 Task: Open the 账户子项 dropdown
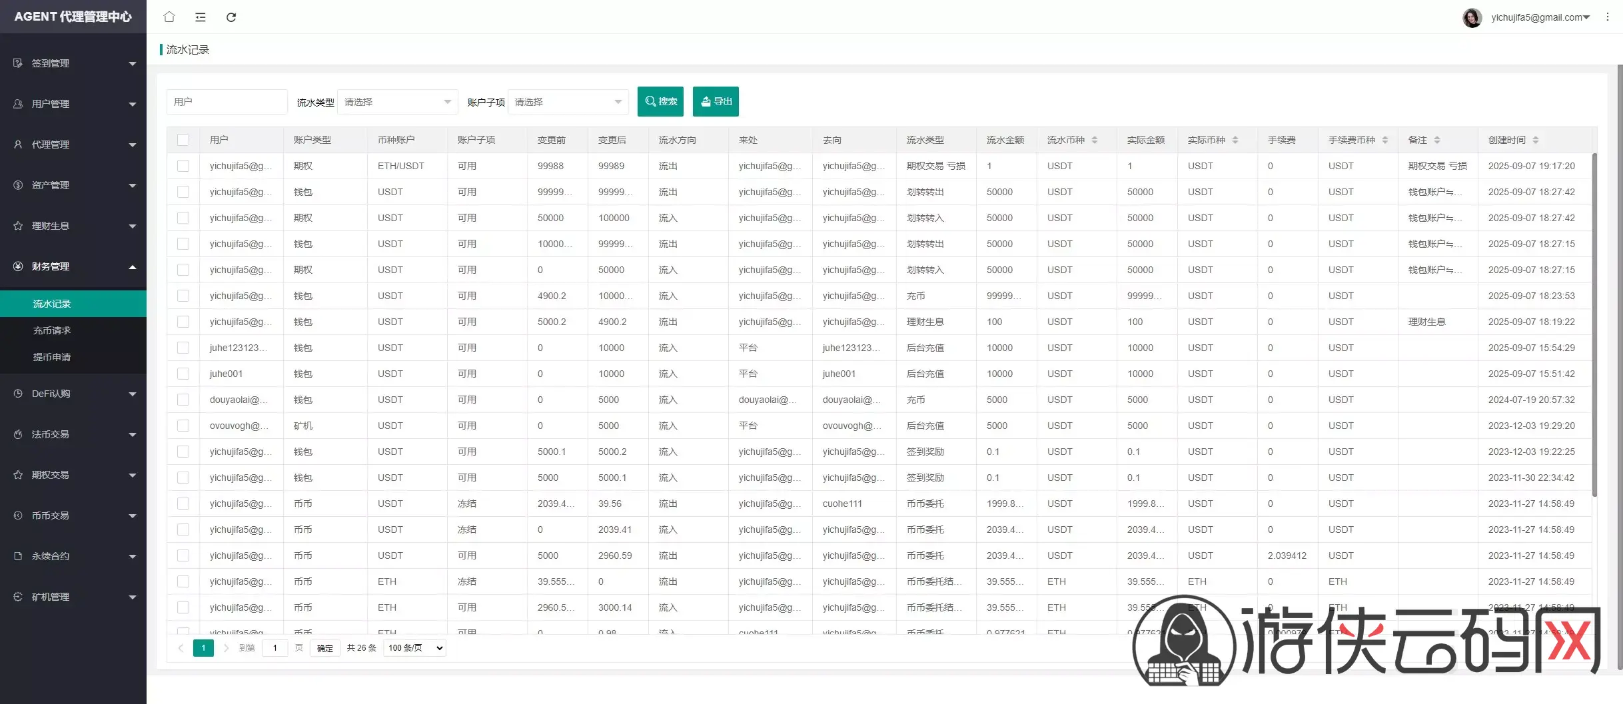pos(568,102)
